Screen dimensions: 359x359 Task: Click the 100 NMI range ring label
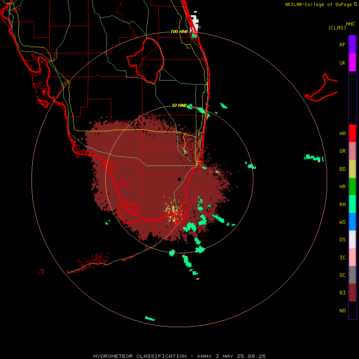click(x=179, y=32)
